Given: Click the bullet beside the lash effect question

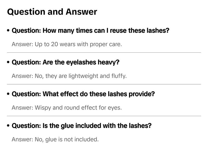Looking at the screenshot, I should (9, 94).
